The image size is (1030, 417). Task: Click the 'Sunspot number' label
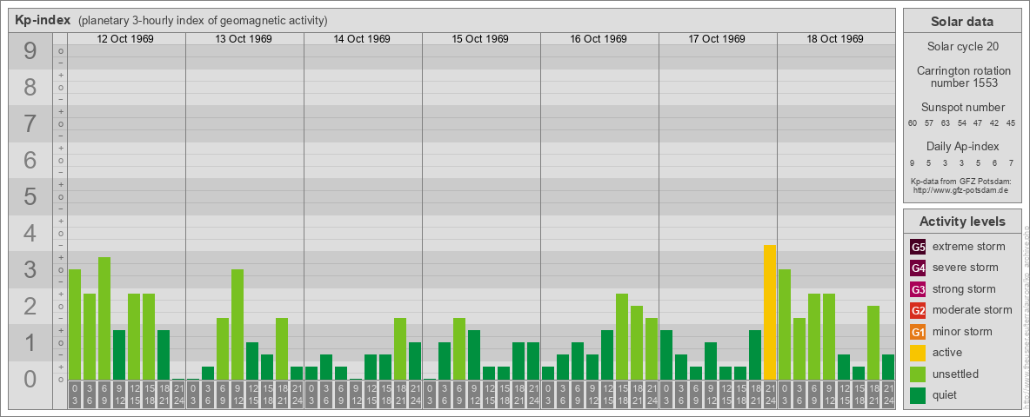(962, 108)
